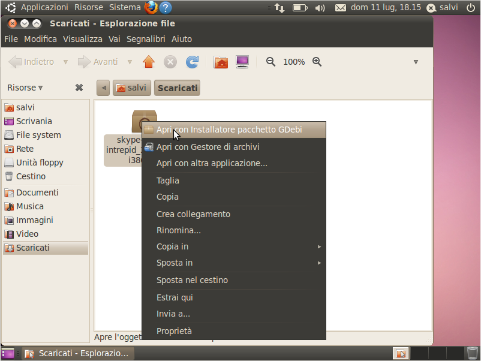Open Indietro history dropdown arrow
Image resolution: width=481 pixels, height=361 pixels.
pyautogui.click(x=65, y=62)
